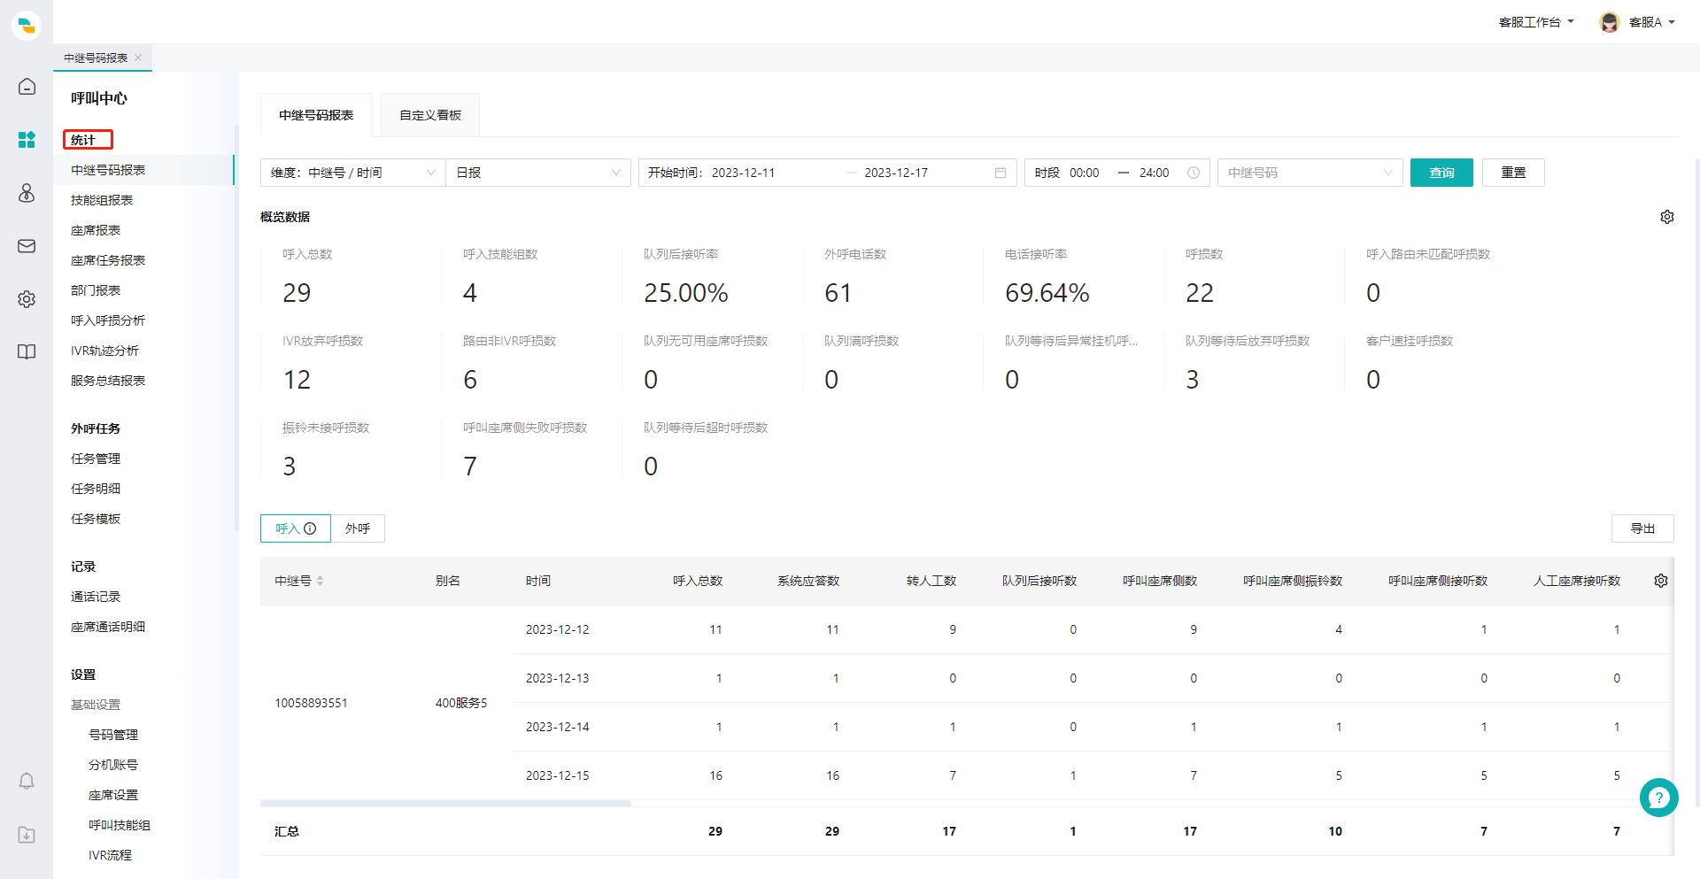Click the 24:00 end time field
1700x879 pixels.
pyautogui.click(x=1154, y=173)
